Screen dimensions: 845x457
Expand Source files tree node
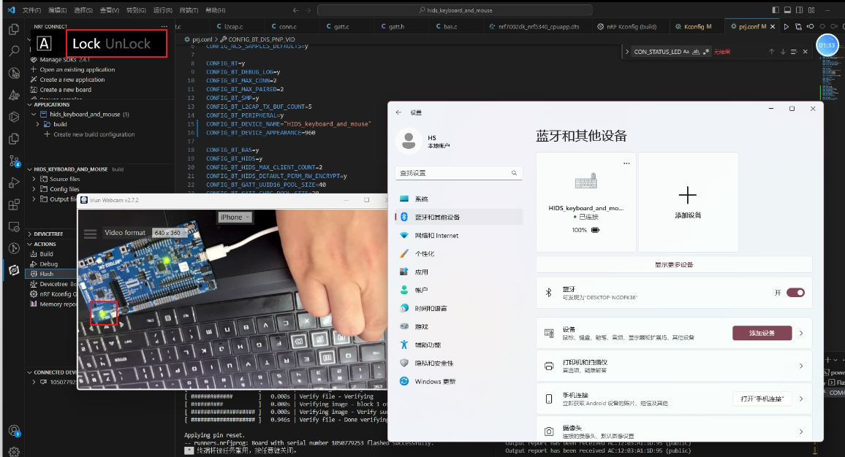click(x=34, y=179)
